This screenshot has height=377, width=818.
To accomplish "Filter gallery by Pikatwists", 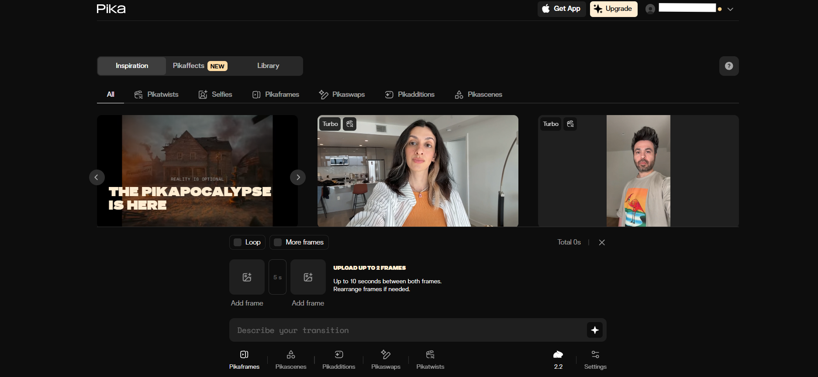I will tap(156, 95).
